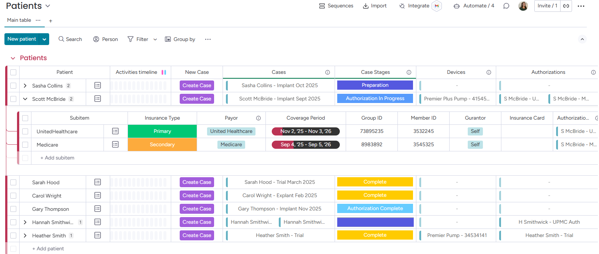Screen dimensions: 599x254
Task: Open Sequences from the top bar
Action: click(x=336, y=6)
